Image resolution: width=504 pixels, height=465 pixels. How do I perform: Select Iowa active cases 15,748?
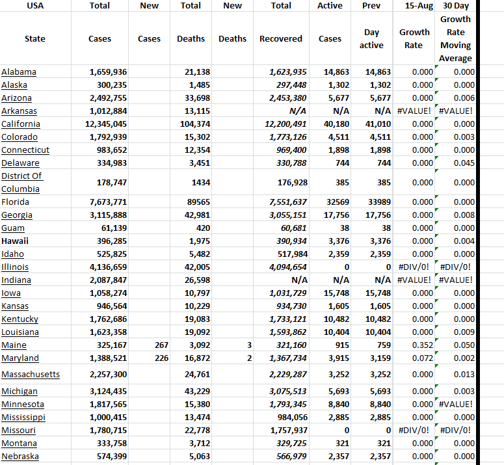(330, 293)
